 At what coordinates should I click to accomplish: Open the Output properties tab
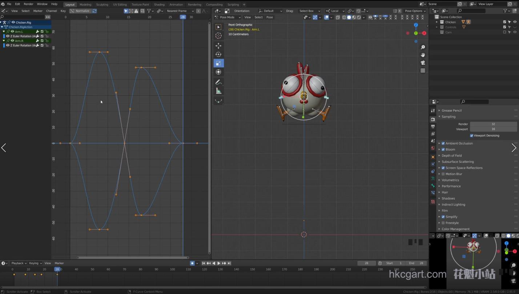[x=433, y=127]
